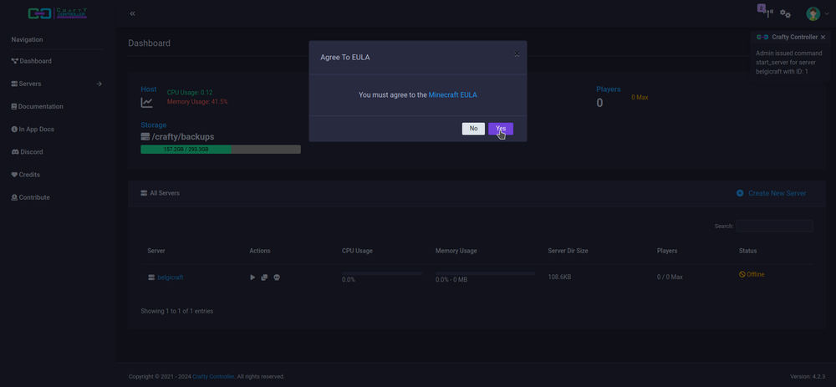
Task: Click the Storage heading
Action: pos(154,125)
